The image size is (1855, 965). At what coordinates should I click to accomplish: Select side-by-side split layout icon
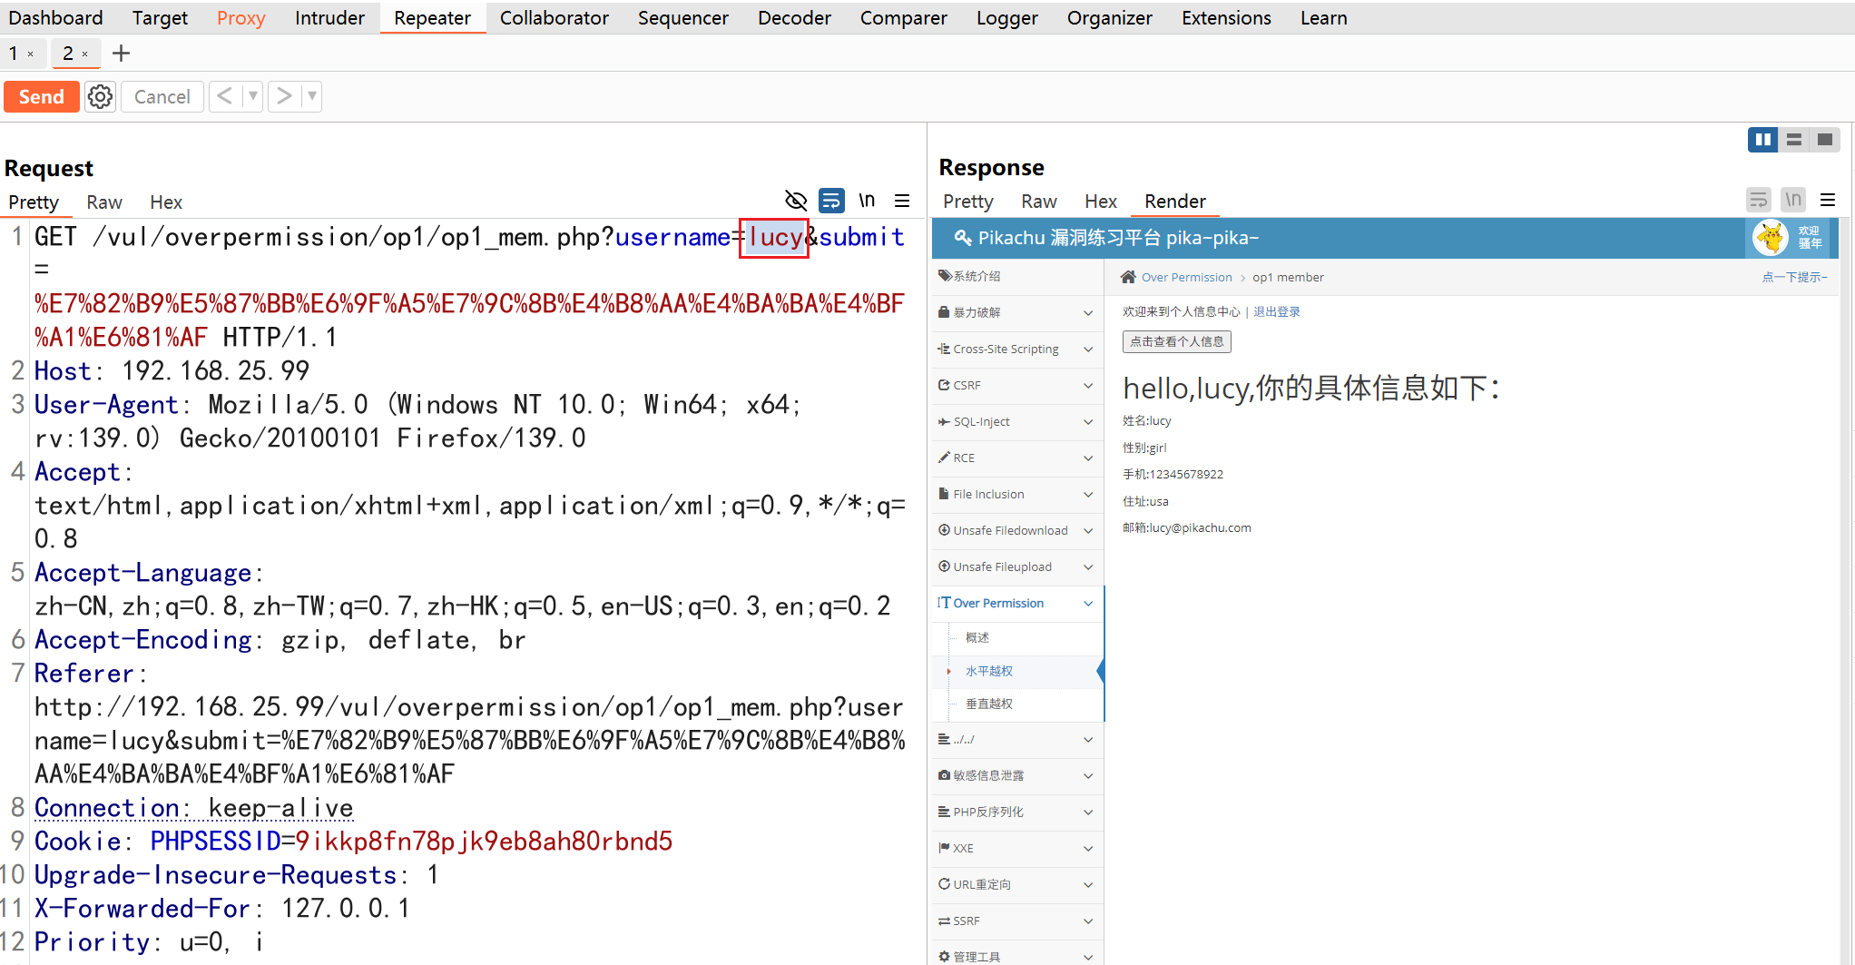pos(1762,140)
